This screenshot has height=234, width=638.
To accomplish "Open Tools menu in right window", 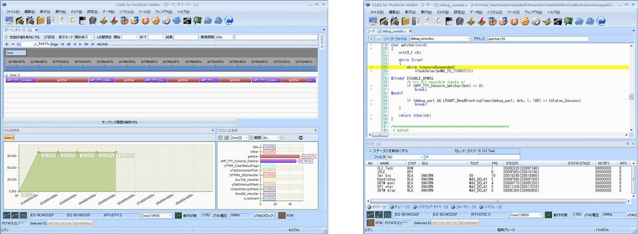I will coord(513,12).
